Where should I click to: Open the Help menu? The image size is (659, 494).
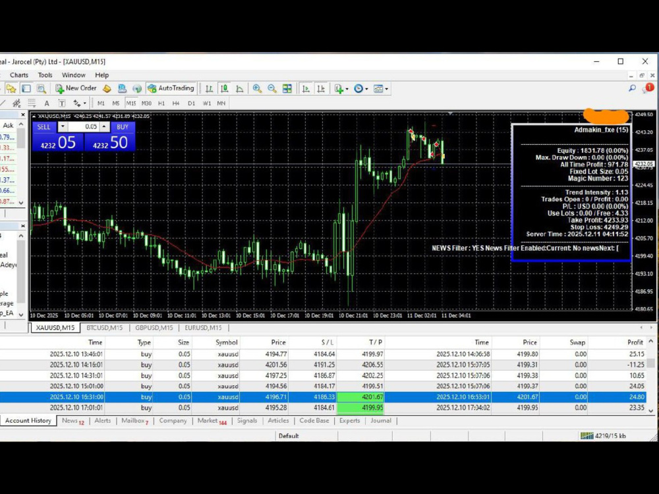point(101,75)
